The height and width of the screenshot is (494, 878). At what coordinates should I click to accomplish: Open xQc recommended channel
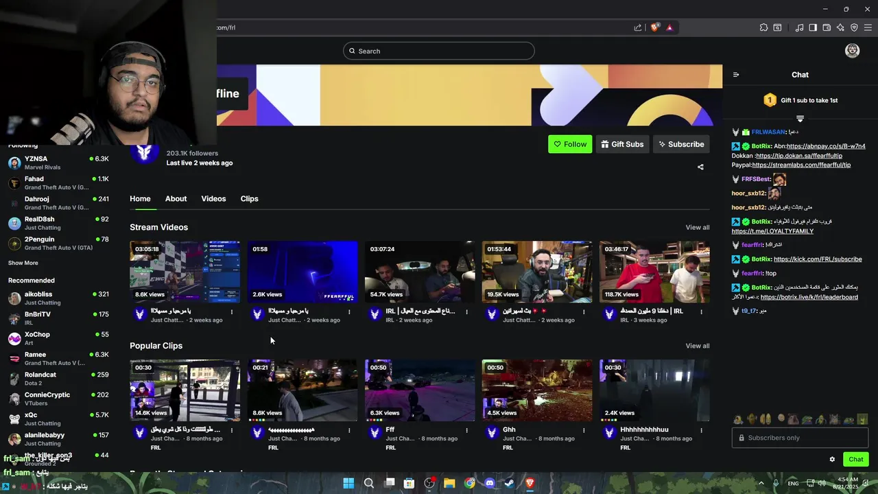click(x=58, y=419)
